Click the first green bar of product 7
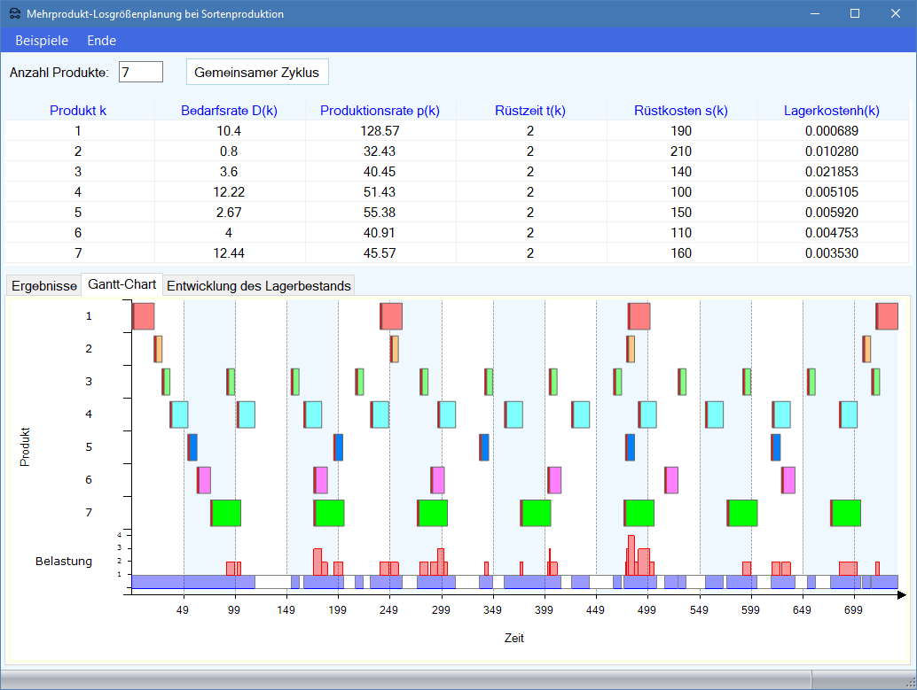The image size is (917, 690). point(226,513)
